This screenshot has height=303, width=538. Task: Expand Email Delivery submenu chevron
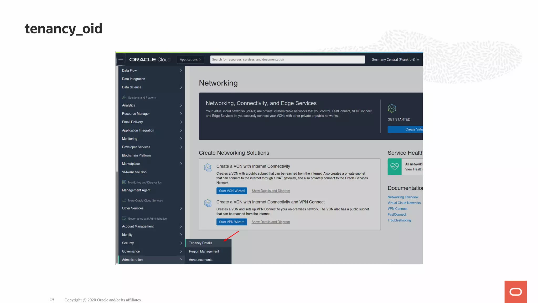point(181,122)
